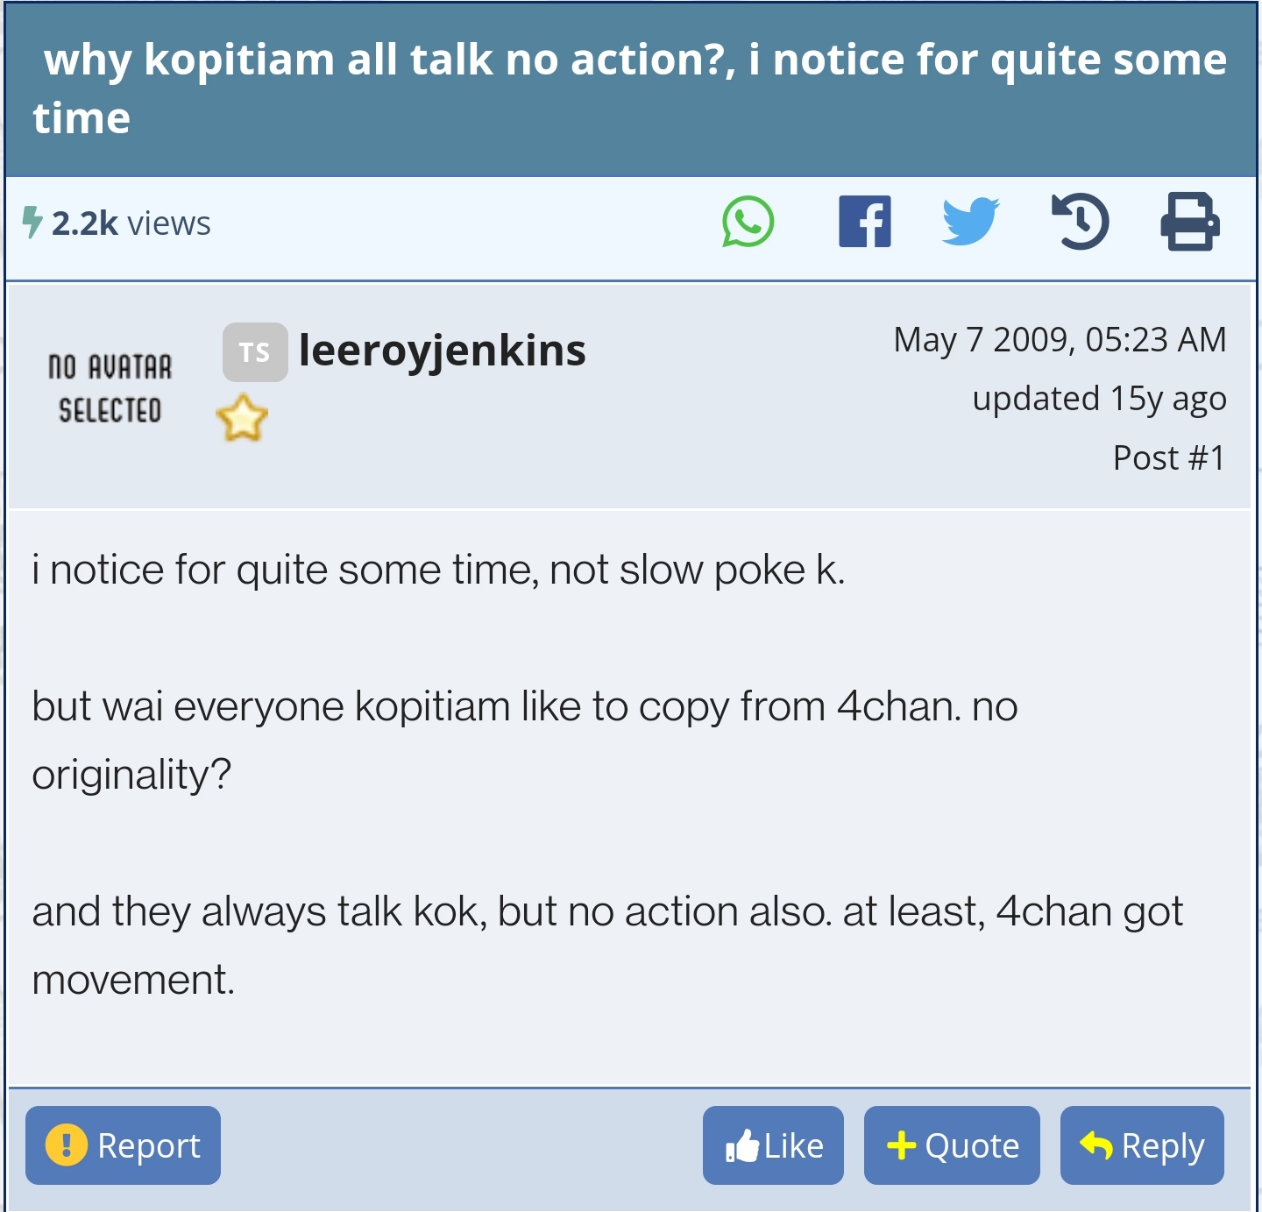Click the 2.2k views counter

pos(131,223)
